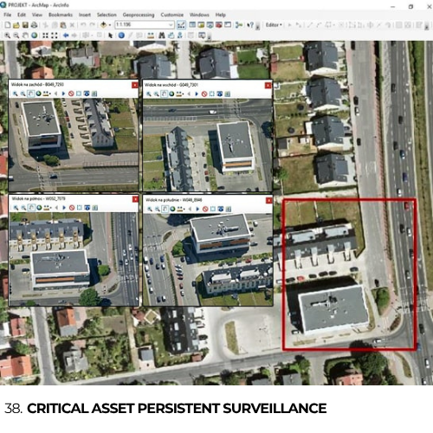Open the Python window
433x433 pixels.
[228, 25]
